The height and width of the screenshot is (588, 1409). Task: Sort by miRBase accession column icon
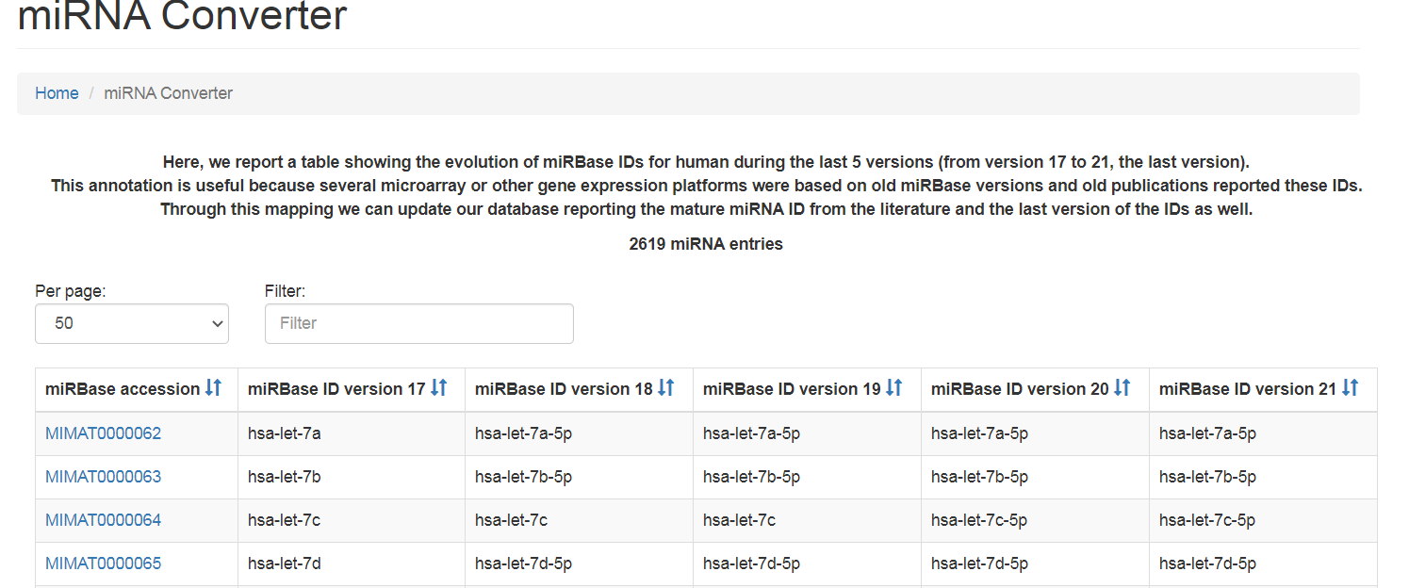coord(213,388)
